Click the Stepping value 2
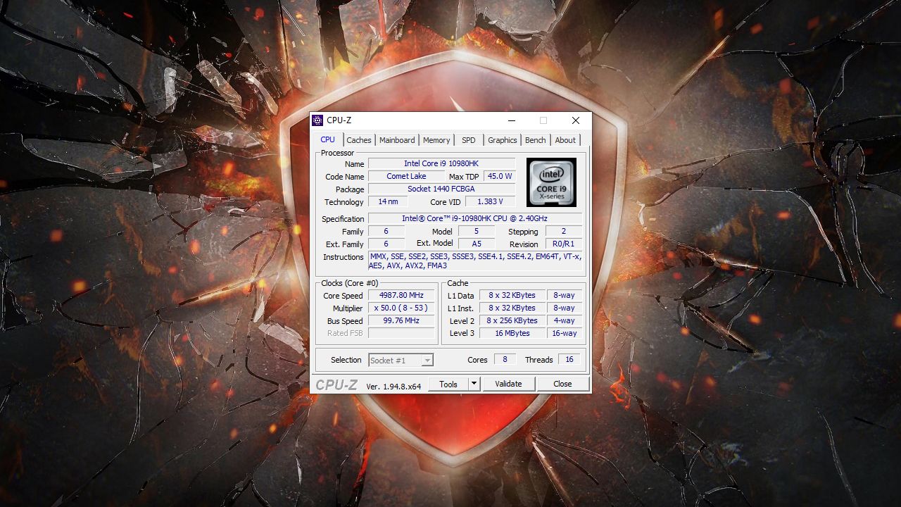The image size is (901, 507). click(x=564, y=231)
